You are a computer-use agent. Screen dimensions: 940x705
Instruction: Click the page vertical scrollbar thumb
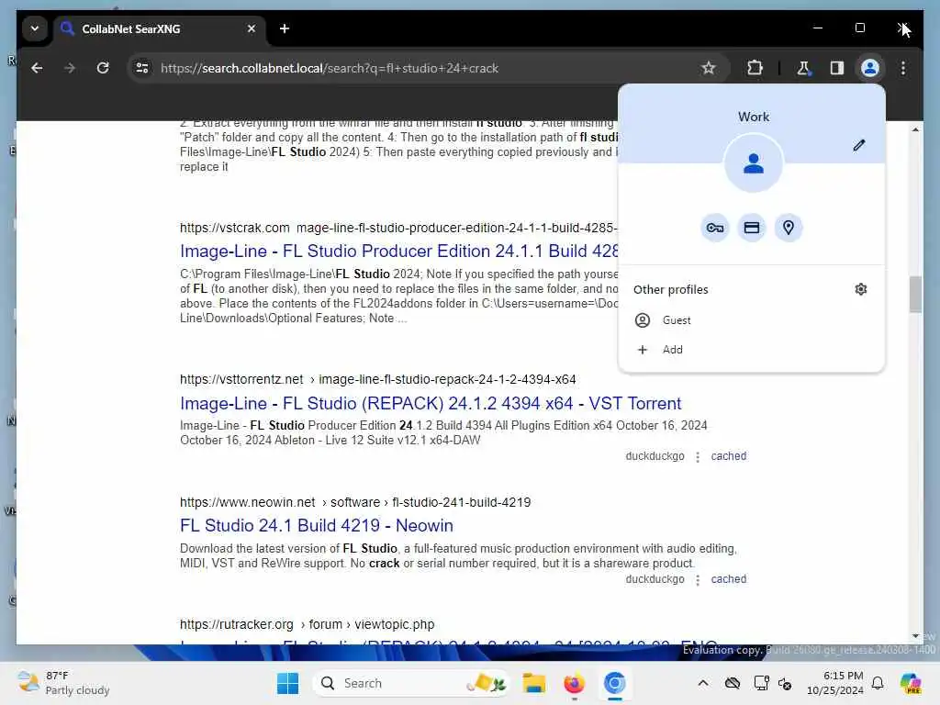(915, 295)
